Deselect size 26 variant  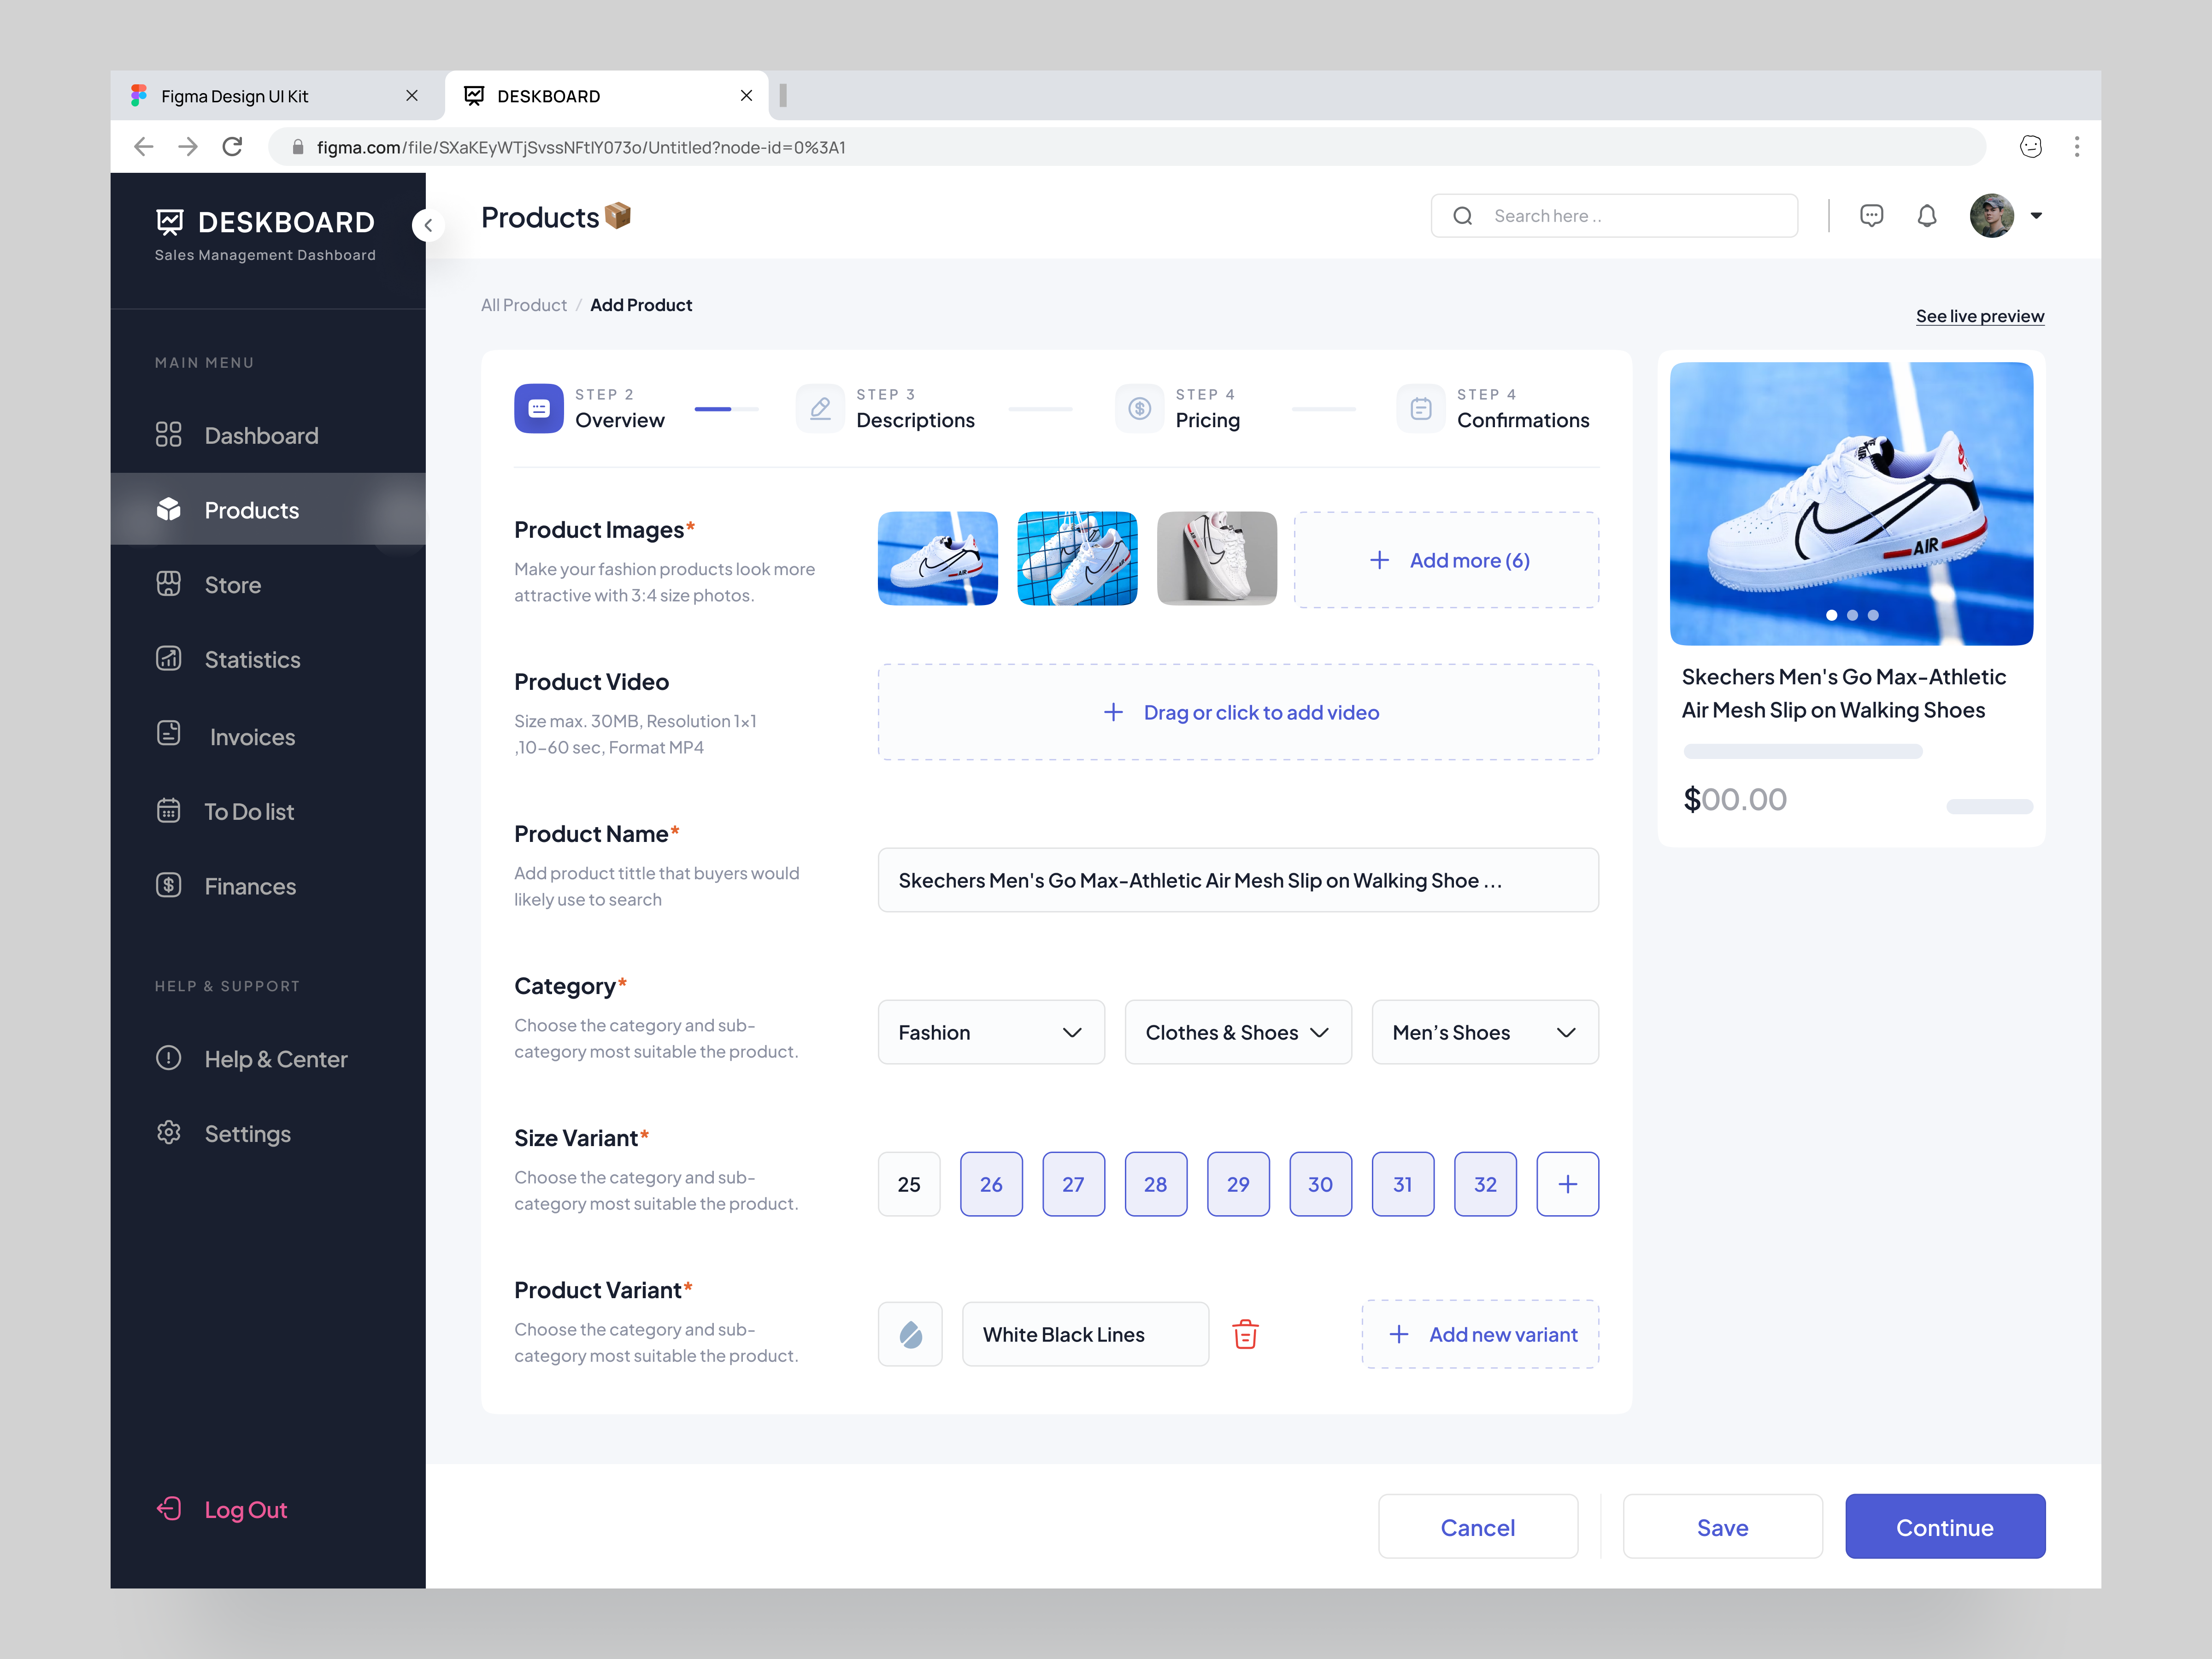pyautogui.click(x=991, y=1184)
